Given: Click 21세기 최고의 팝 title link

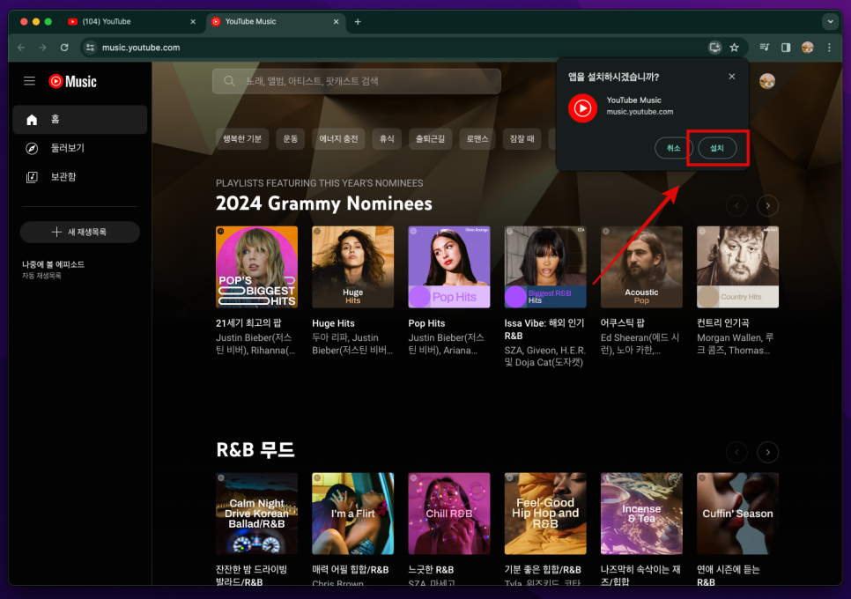Looking at the screenshot, I should [x=248, y=322].
